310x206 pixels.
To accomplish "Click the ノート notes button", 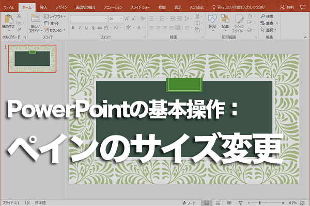I will click(x=189, y=203).
